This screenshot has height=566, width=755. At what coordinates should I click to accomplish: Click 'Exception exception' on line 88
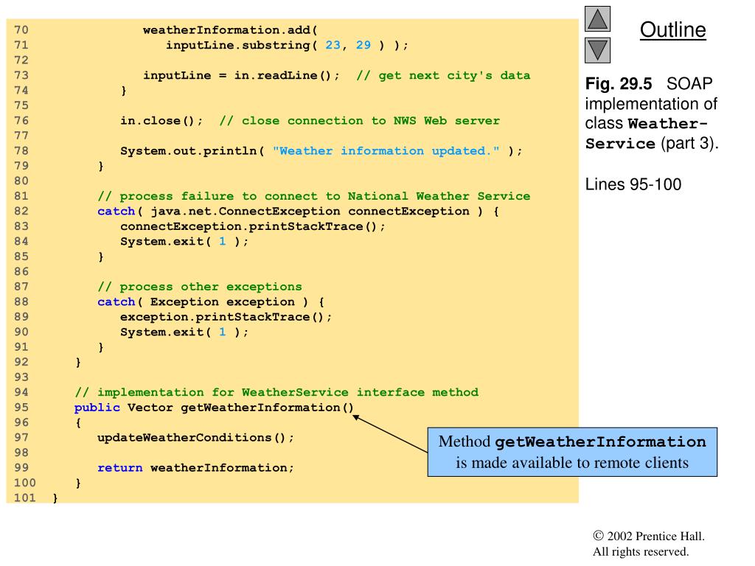tap(223, 301)
